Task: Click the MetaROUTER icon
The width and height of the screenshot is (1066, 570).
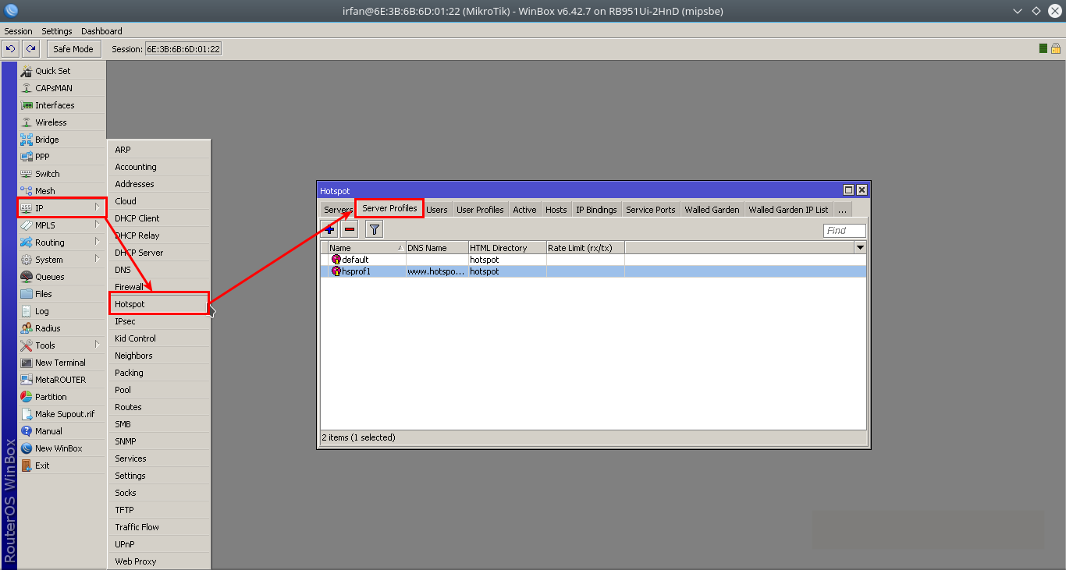Action: point(27,380)
